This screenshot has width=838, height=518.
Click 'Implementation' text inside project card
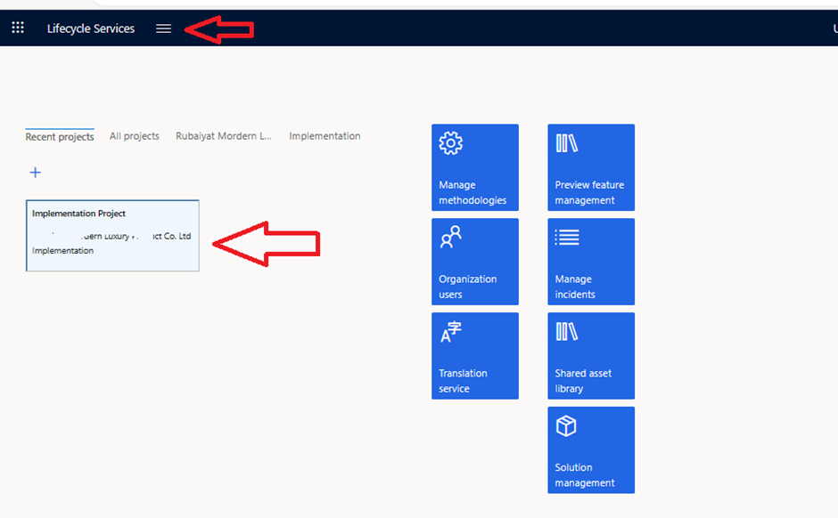click(x=62, y=251)
